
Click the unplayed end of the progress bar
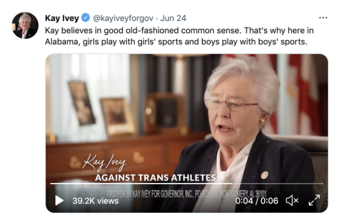coord(278,184)
